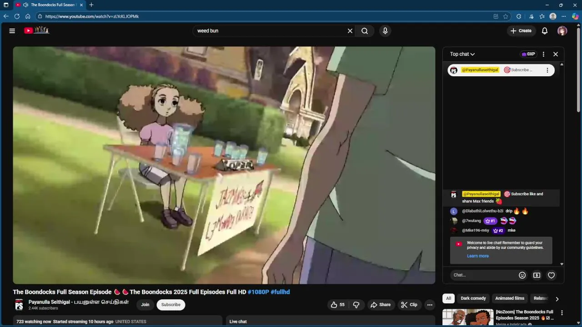The image size is (582, 327).
Task: Select the All filter chip
Action: pyautogui.click(x=448, y=298)
